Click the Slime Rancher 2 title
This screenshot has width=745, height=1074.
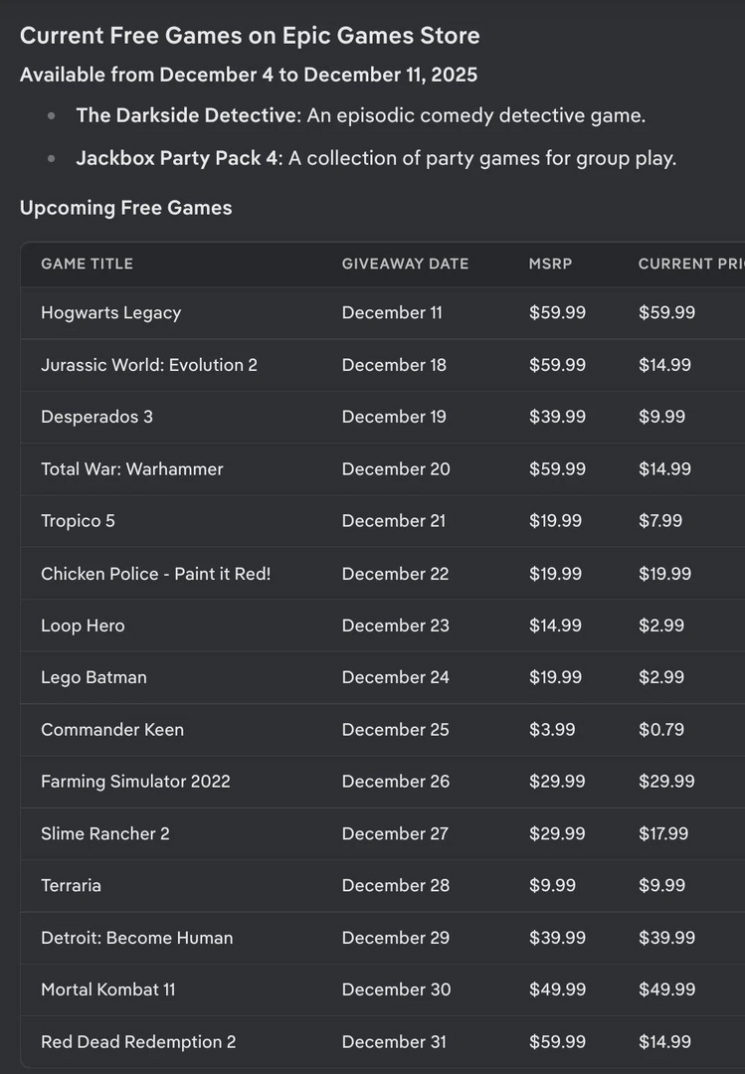(x=105, y=833)
